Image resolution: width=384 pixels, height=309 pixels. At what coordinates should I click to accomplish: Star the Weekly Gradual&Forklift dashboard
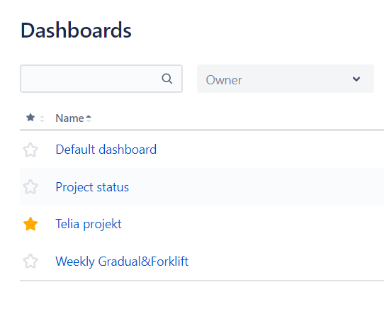point(30,261)
